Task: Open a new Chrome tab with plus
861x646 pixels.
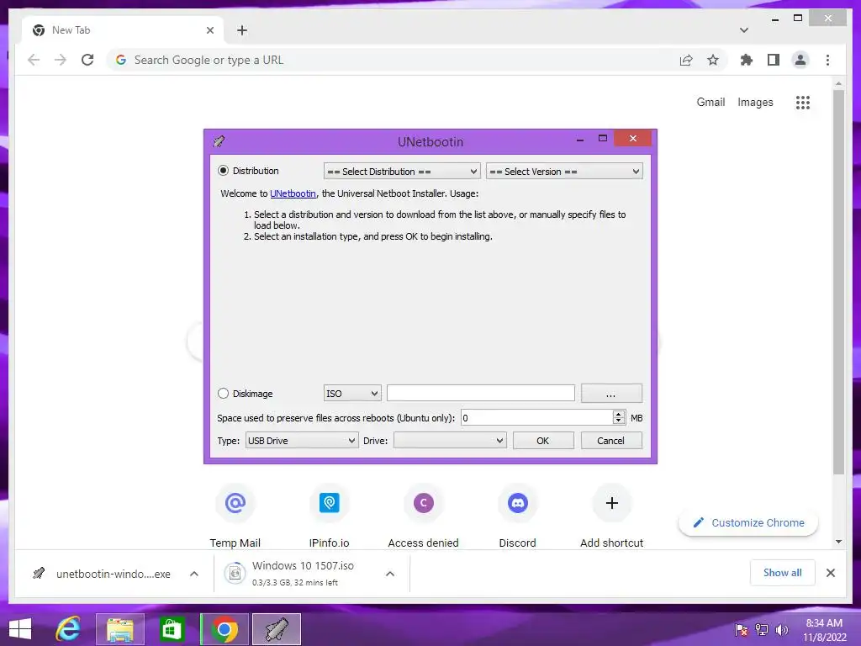Action: click(x=242, y=30)
